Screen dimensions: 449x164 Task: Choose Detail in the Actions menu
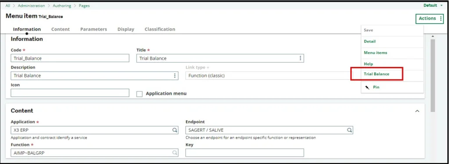(392, 42)
